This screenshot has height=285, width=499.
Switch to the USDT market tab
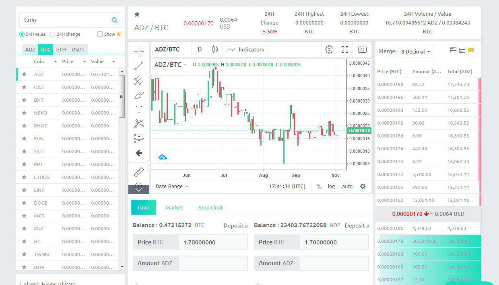[78, 50]
